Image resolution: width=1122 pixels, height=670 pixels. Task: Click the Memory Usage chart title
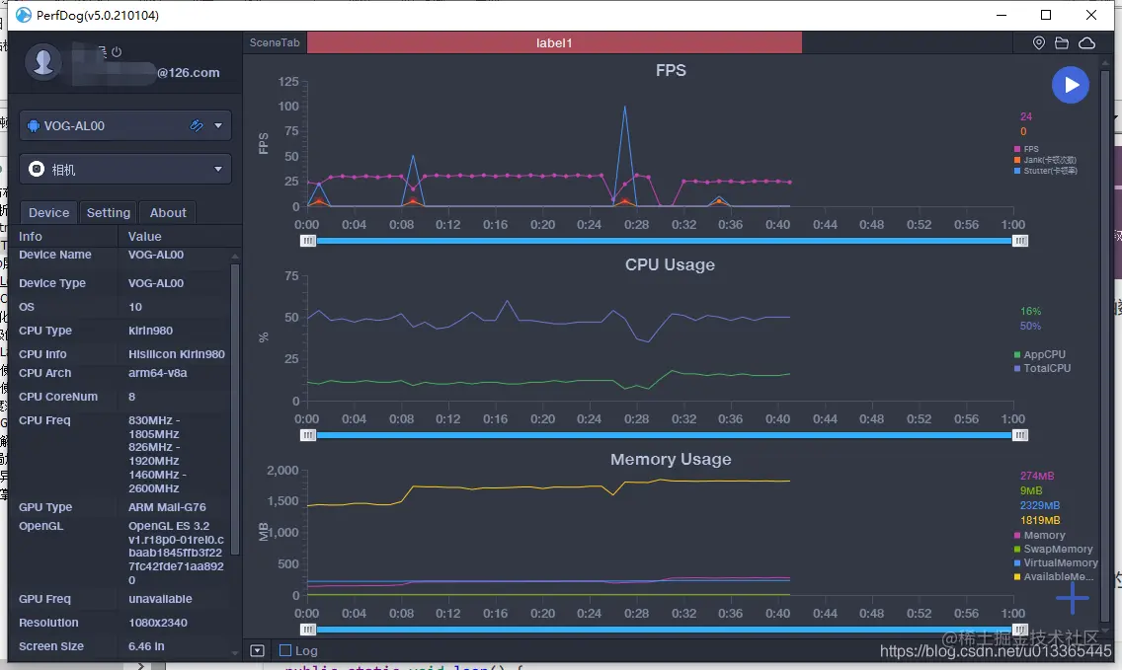(671, 459)
